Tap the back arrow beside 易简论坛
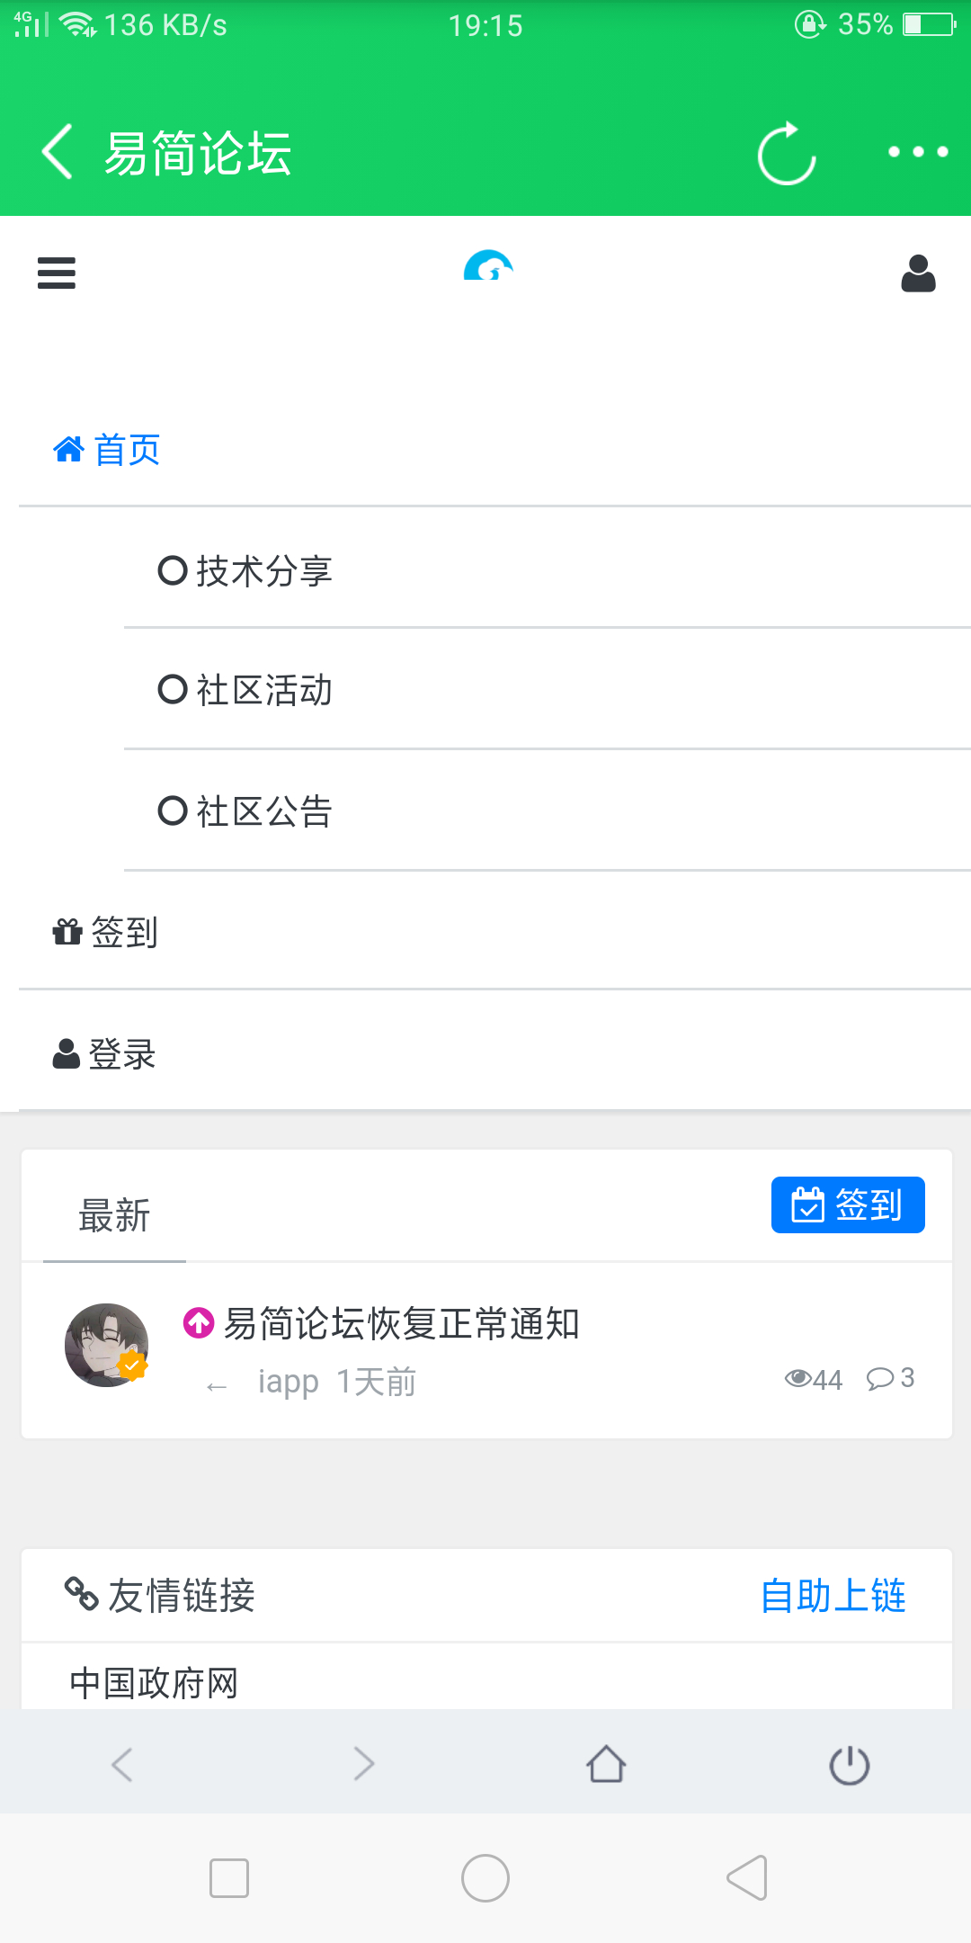This screenshot has height=1943, width=971. [58, 152]
